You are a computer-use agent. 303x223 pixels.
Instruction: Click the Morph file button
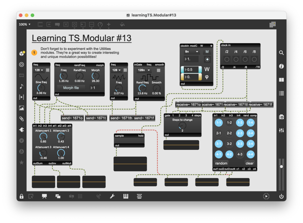point(71,88)
